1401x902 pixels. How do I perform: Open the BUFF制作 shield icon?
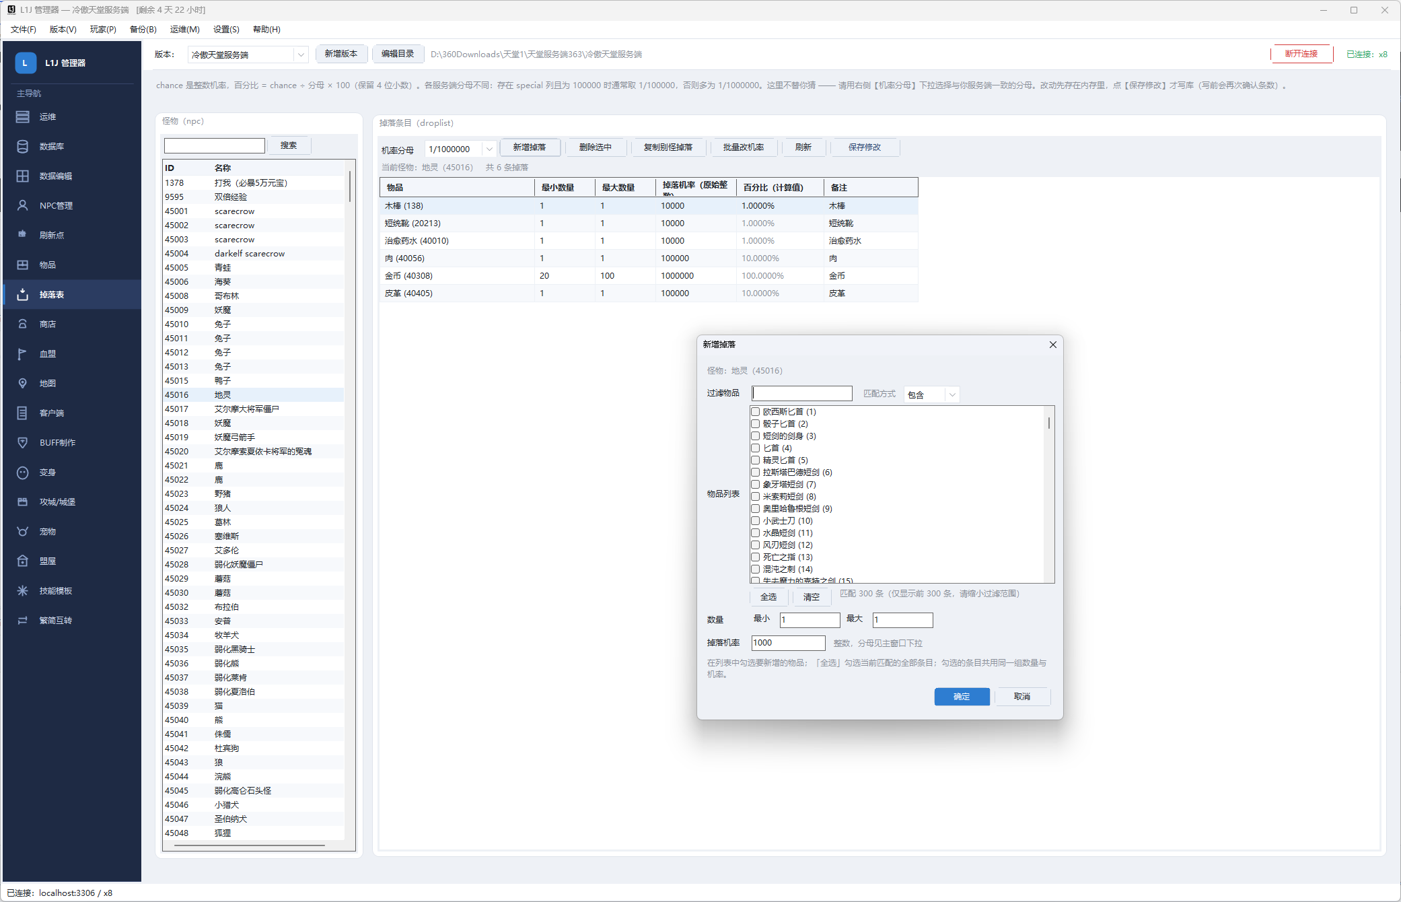(23, 443)
